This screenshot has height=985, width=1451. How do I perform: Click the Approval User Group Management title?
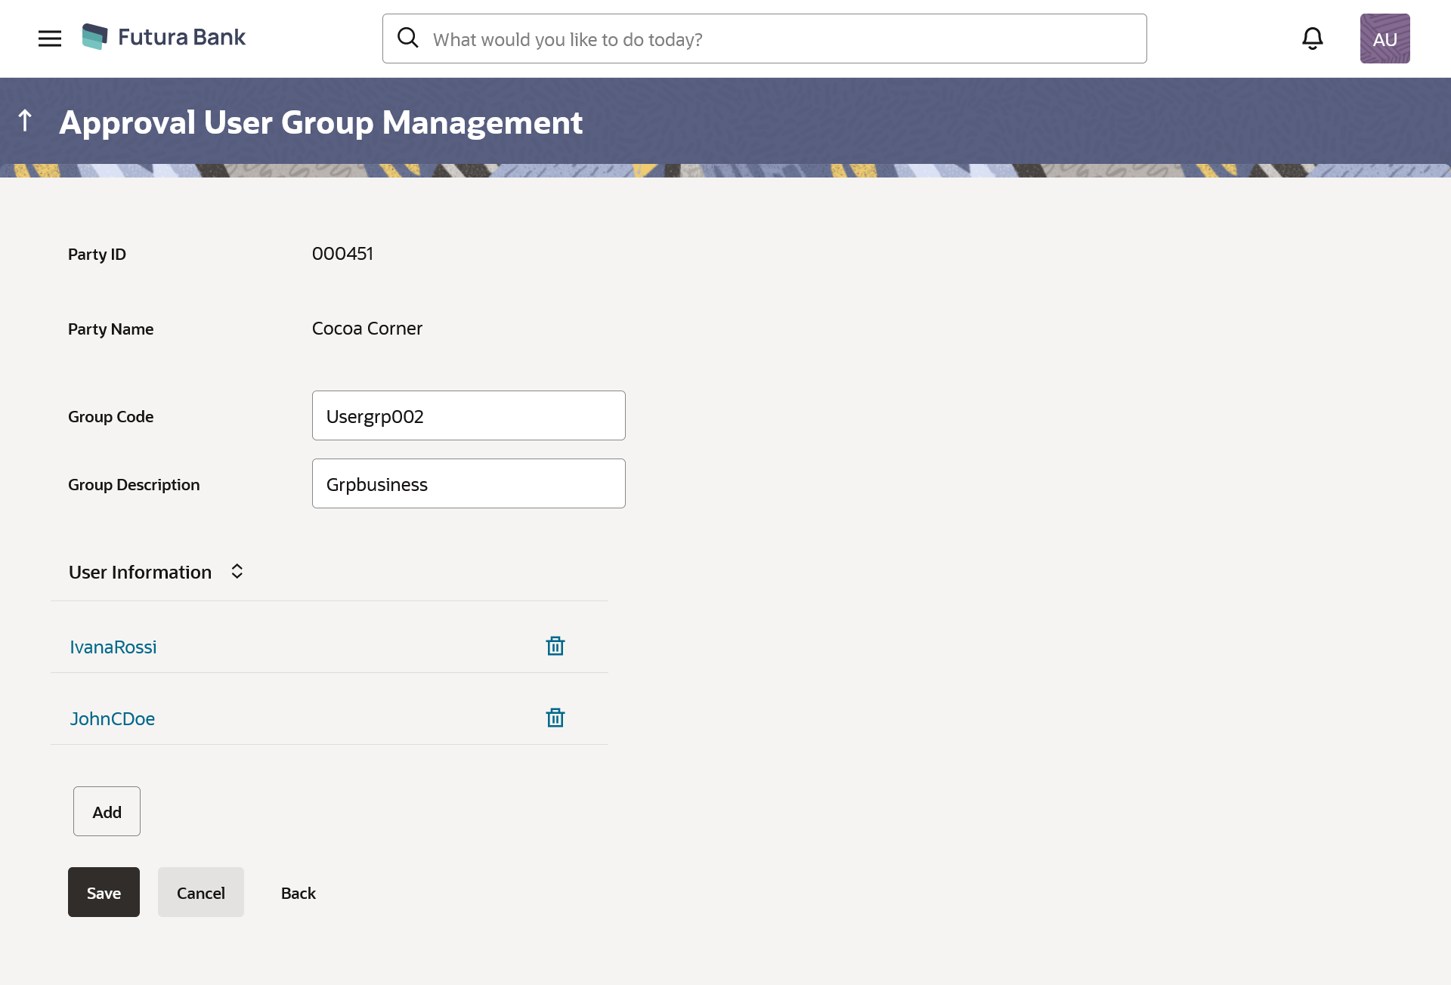click(320, 122)
